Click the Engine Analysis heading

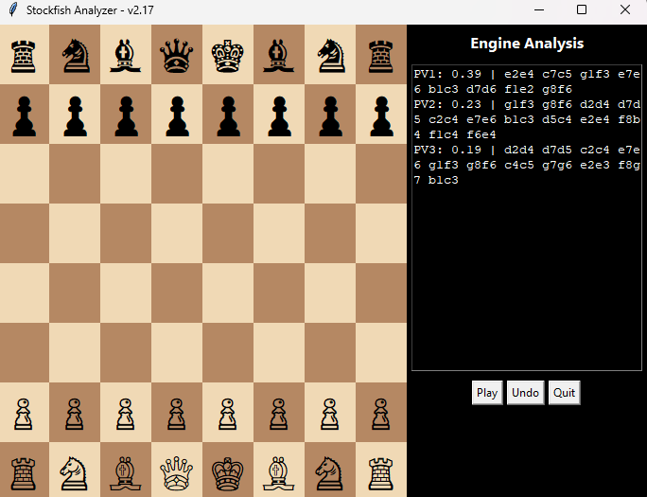[527, 44]
